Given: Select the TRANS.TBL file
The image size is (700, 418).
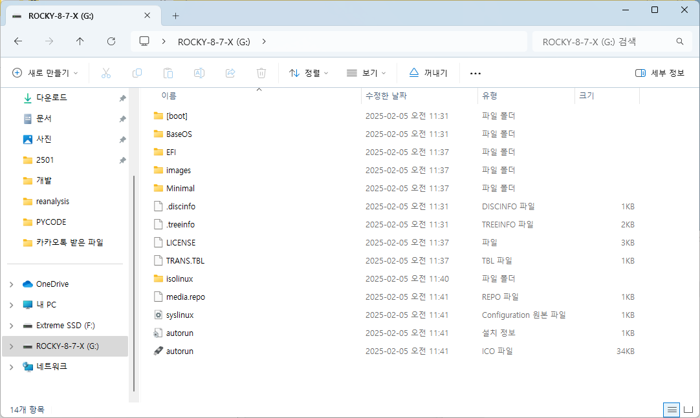Looking at the screenshot, I should click(185, 261).
